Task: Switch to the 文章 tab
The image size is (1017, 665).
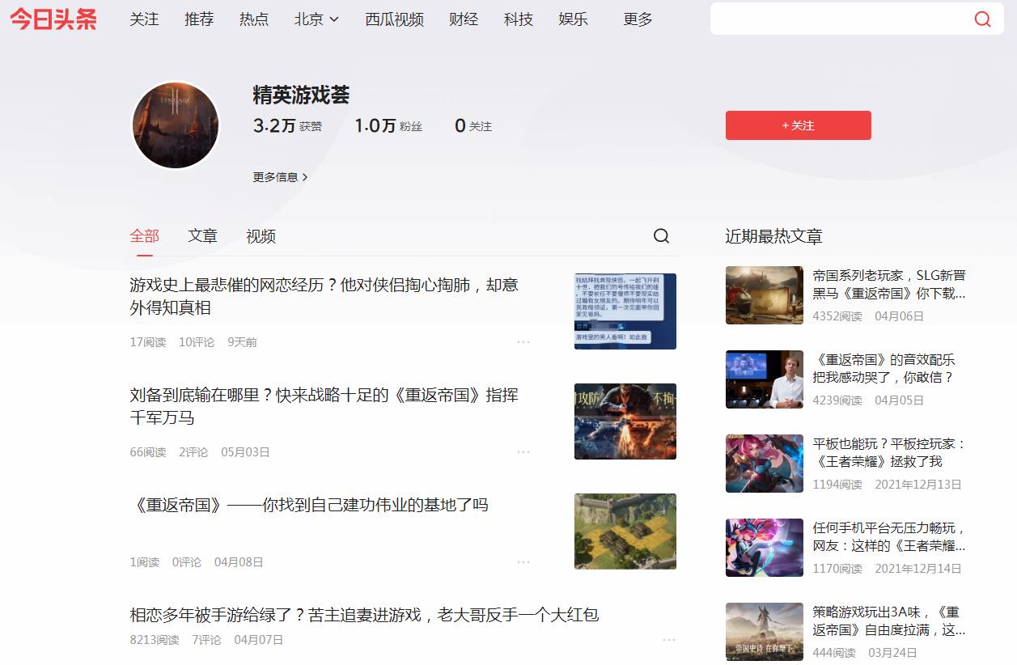Action: pos(203,236)
